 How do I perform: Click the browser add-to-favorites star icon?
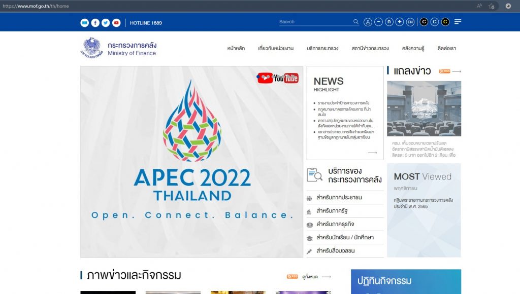492,6
